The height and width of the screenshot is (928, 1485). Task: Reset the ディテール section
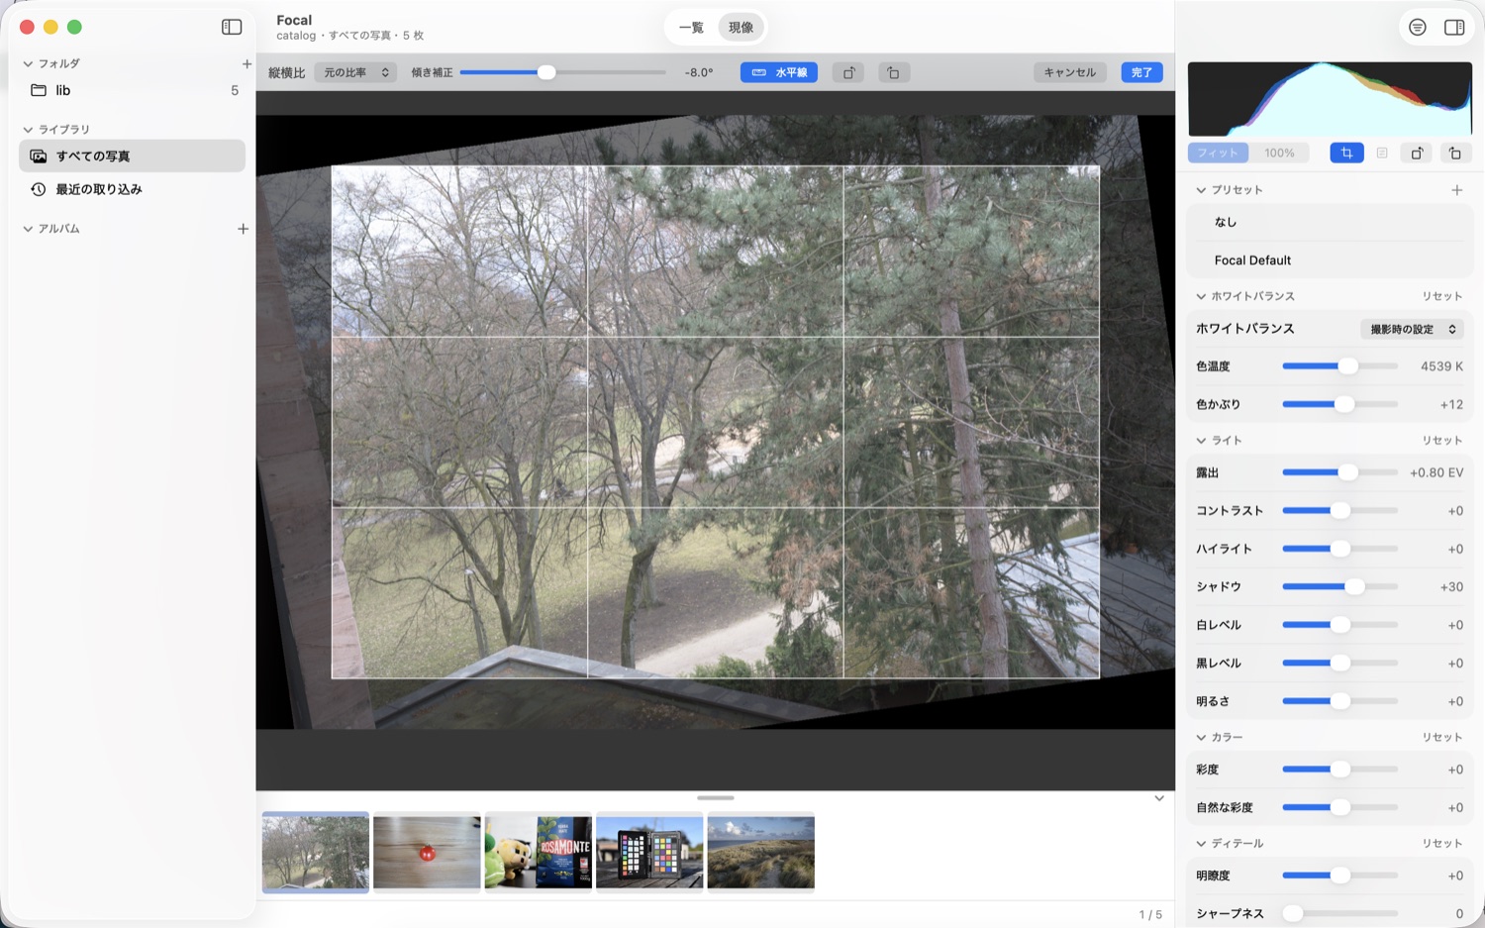point(1442,844)
